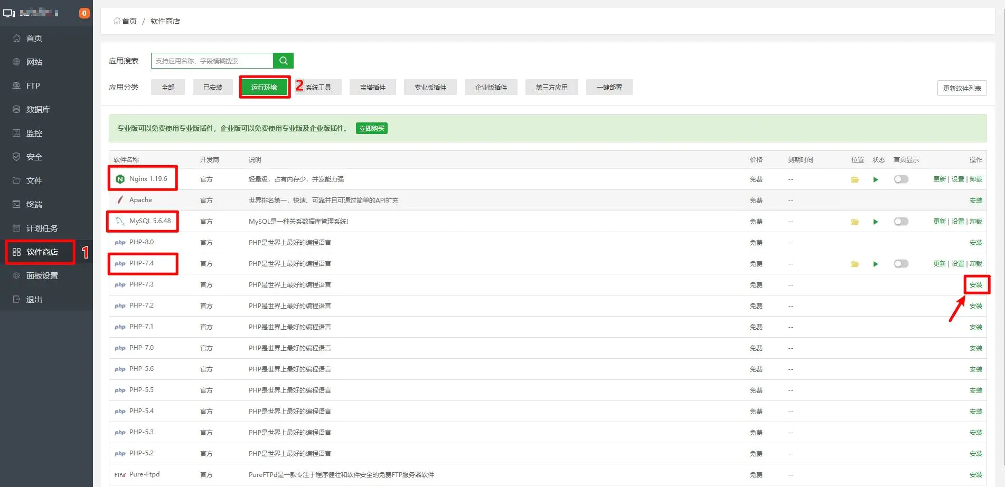Viewport: 1005px width, 487px height.
Task: Toggle Nginx homepage display switch
Action: [x=900, y=179]
